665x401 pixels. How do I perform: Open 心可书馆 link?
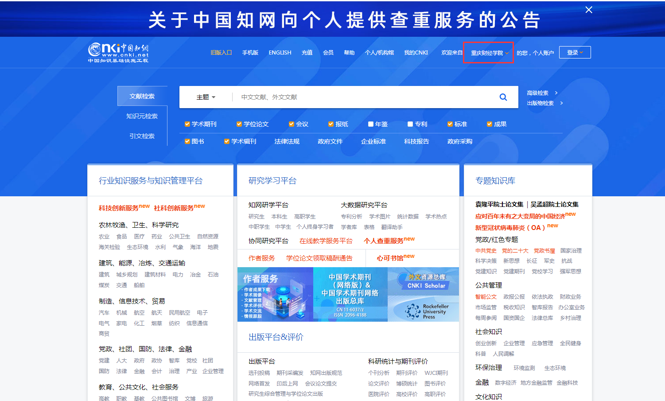click(390, 258)
